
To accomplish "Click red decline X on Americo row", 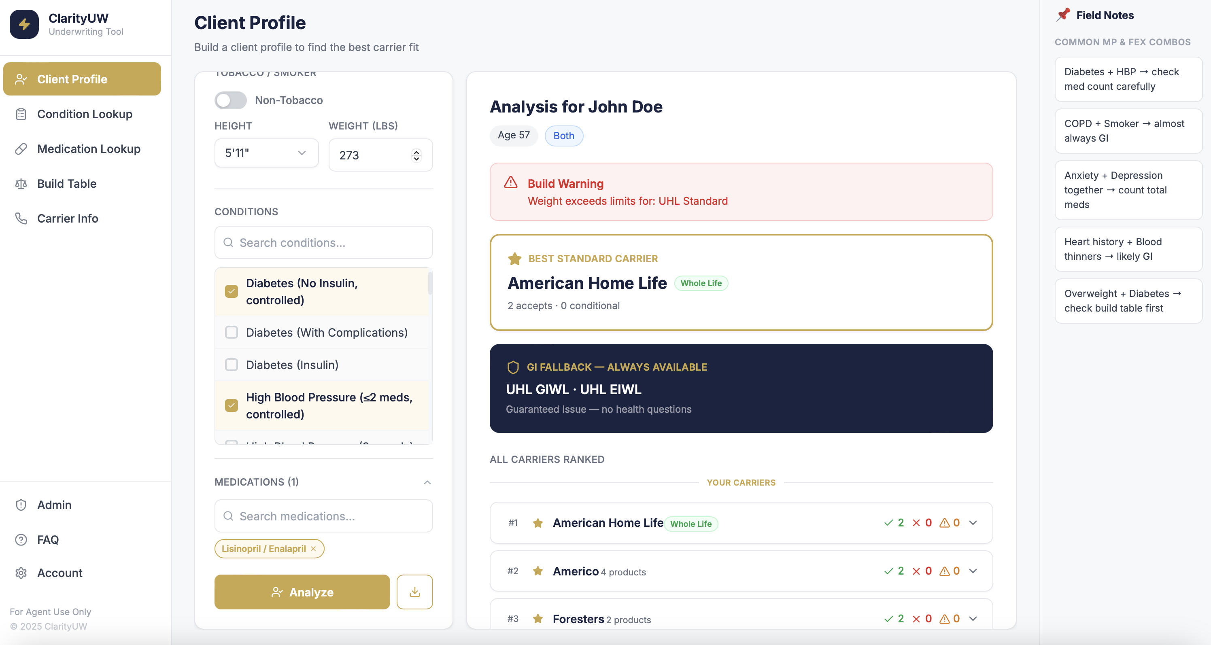I will click(916, 571).
